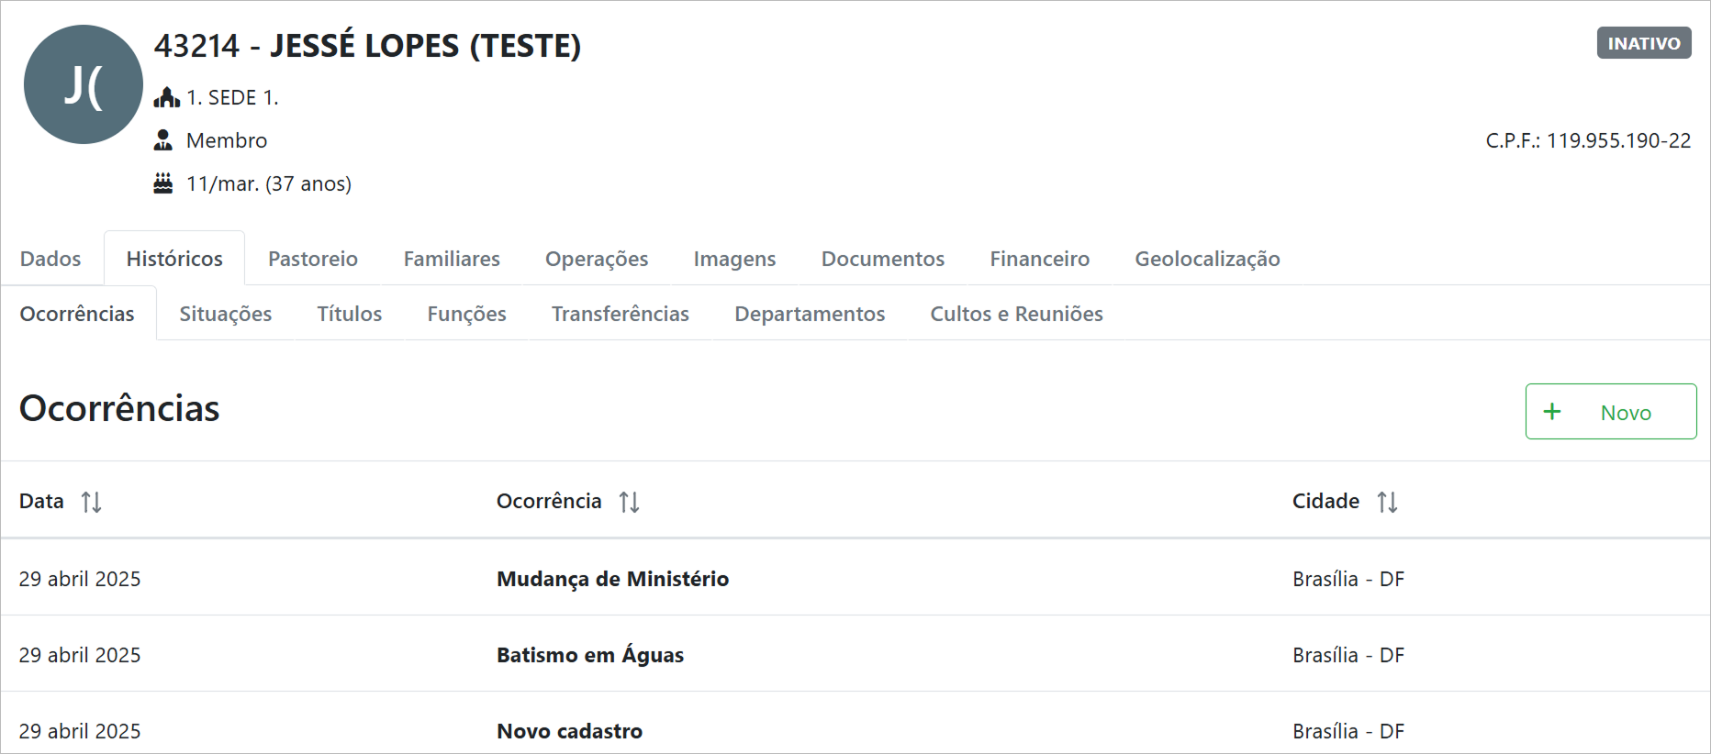Image resolution: width=1711 pixels, height=754 pixels.
Task: Click the plus icon in Novo button
Action: 1552,412
